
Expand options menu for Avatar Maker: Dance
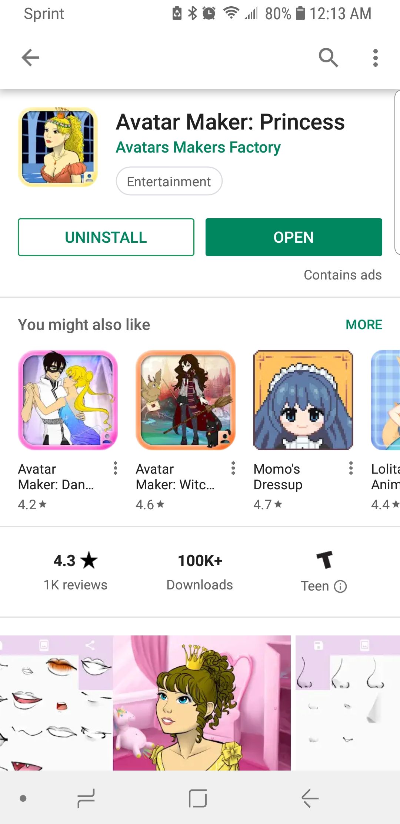tap(116, 468)
